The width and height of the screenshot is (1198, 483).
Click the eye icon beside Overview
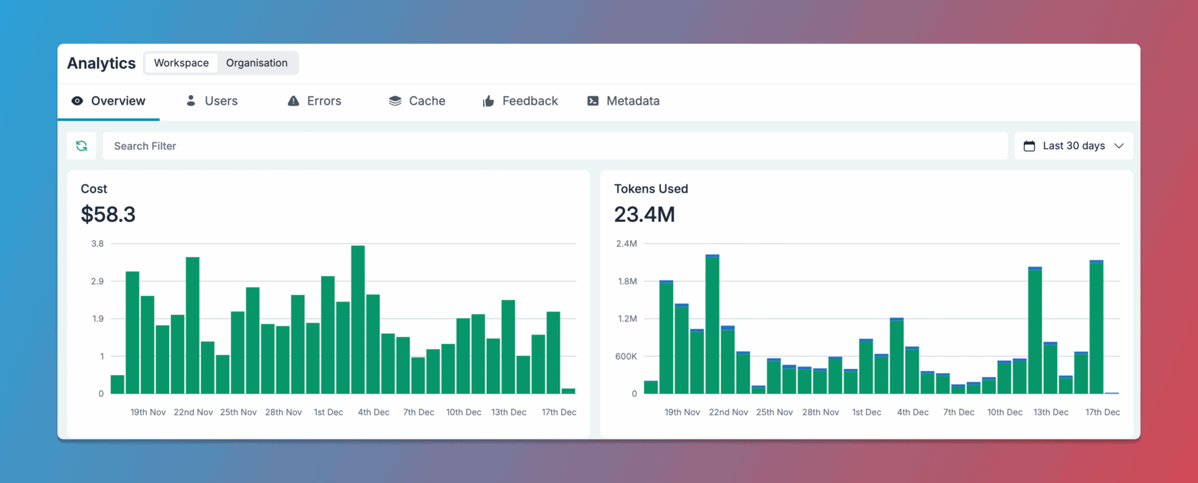click(x=77, y=100)
